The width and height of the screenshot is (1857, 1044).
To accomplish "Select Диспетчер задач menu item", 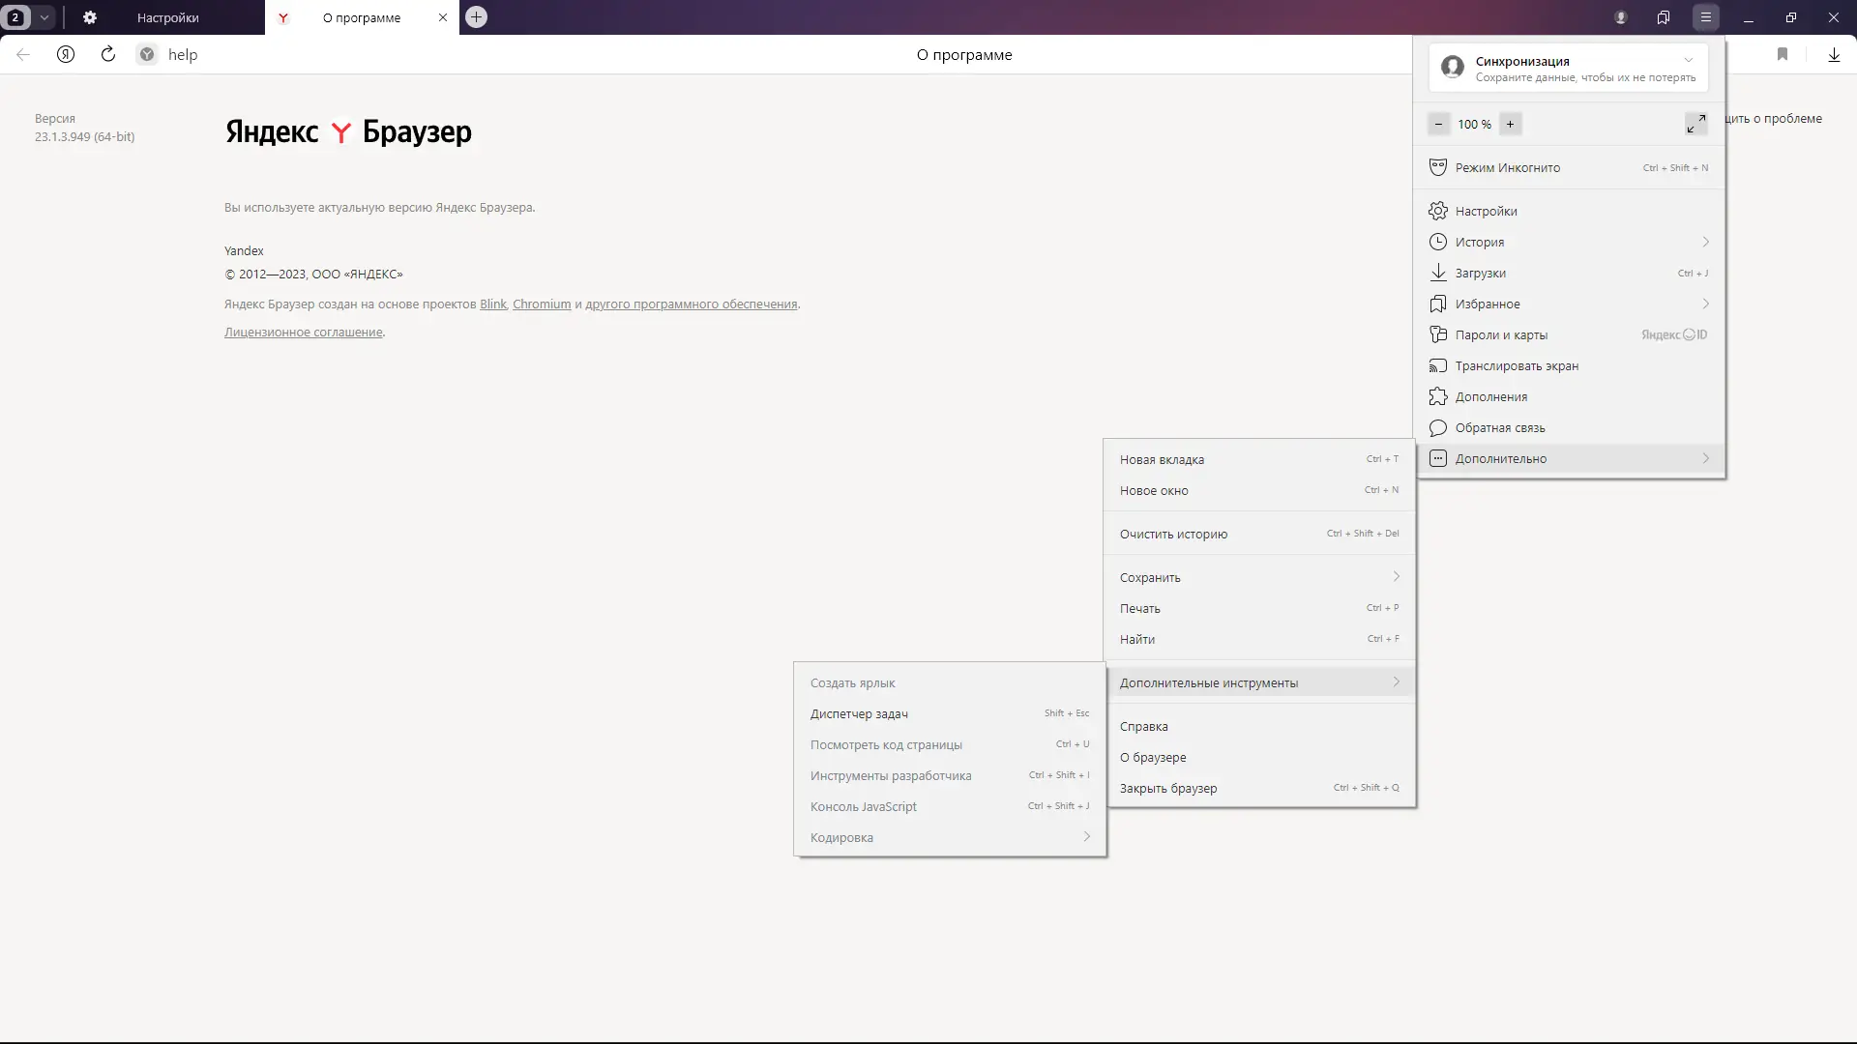I will [859, 713].
